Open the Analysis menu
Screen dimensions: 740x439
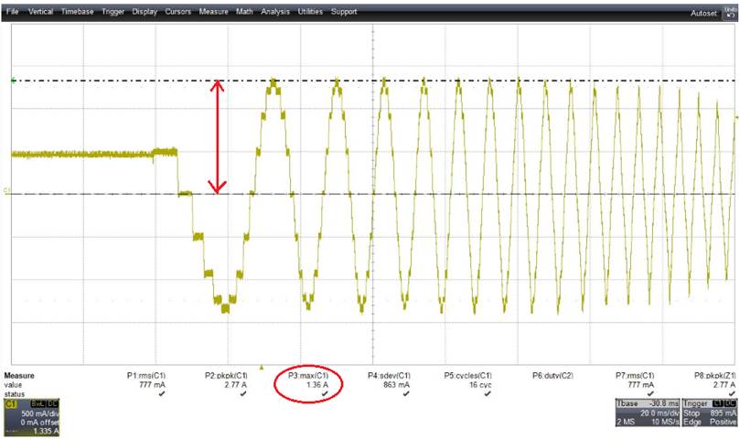(275, 11)
